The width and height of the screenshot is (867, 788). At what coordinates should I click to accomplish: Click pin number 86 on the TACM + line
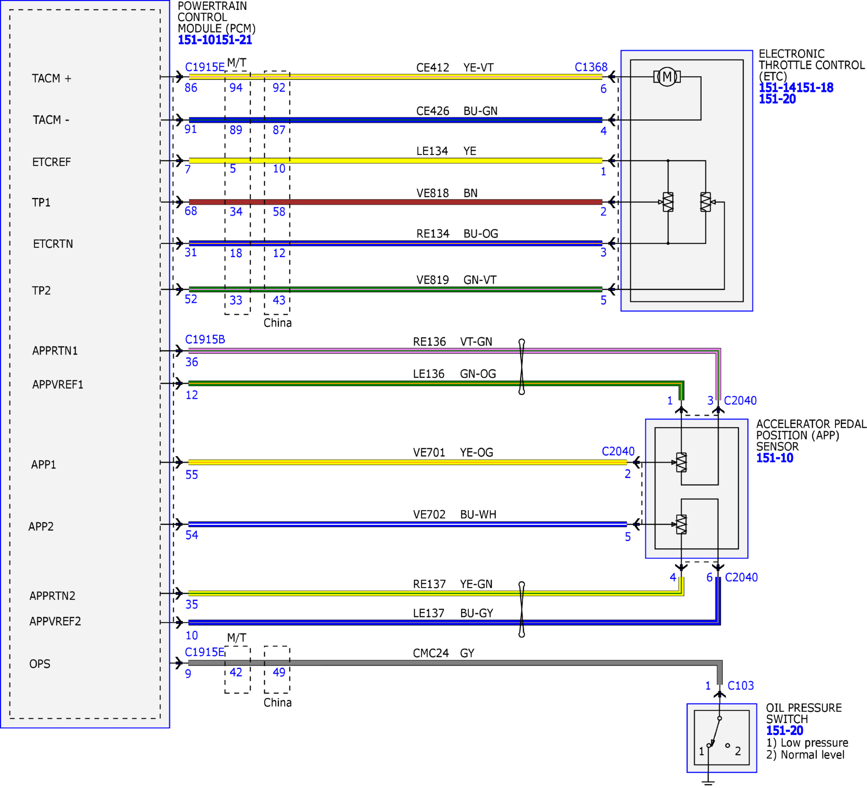click(x=191, y=88)
